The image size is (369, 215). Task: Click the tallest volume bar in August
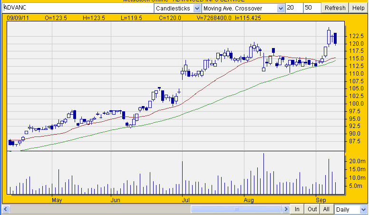point(263,174)
